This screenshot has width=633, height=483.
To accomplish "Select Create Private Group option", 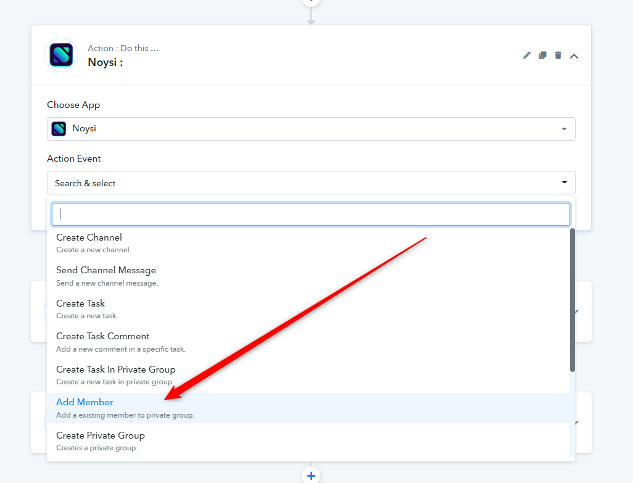I will [308, 441].
